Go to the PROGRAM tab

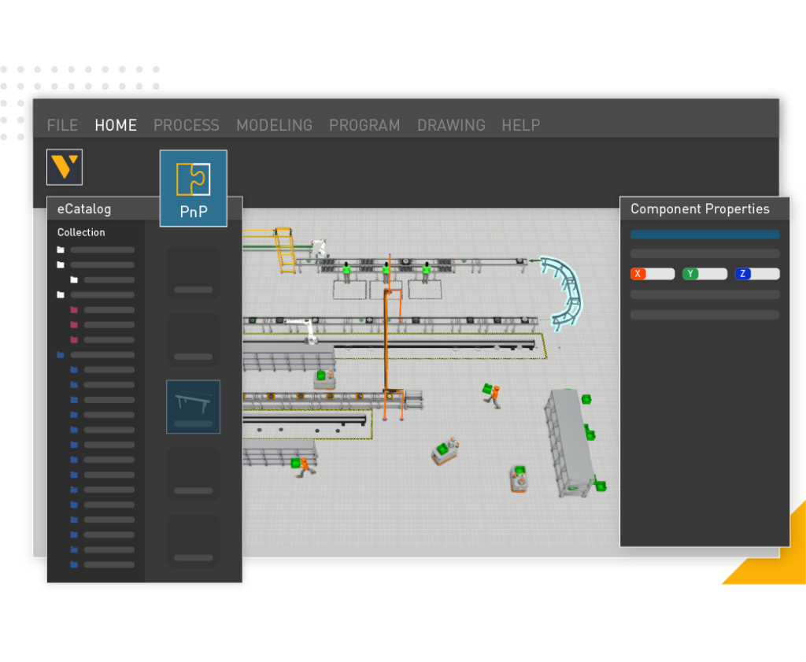(x=364, y=125)
